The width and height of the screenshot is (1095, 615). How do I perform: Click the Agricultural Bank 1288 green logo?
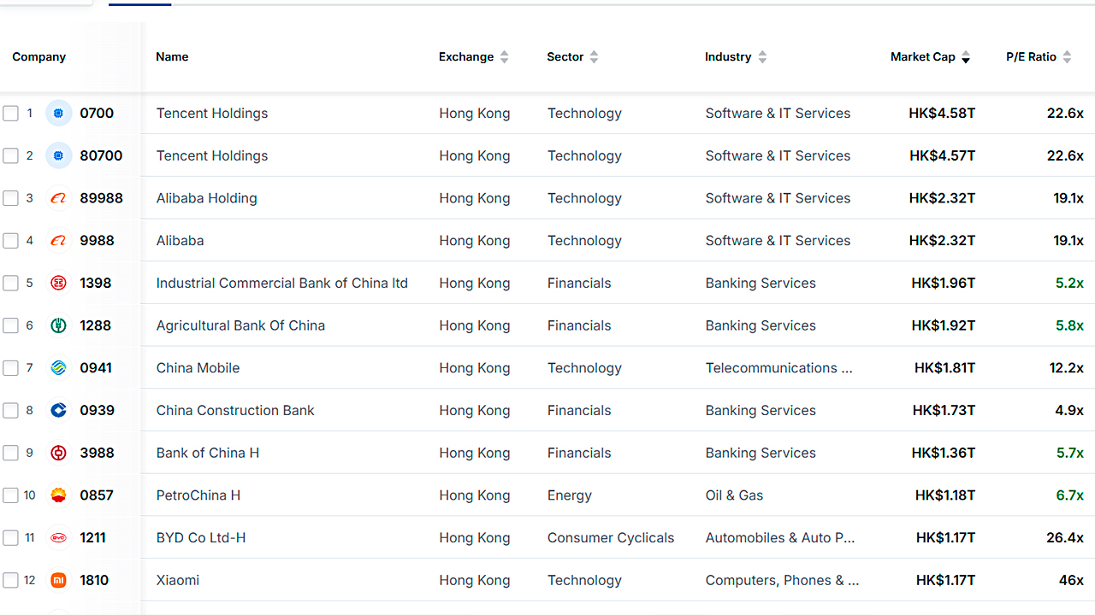coord(58,325)
